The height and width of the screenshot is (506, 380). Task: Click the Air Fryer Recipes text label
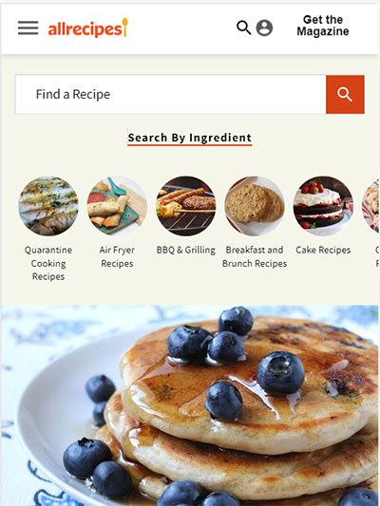117,256
